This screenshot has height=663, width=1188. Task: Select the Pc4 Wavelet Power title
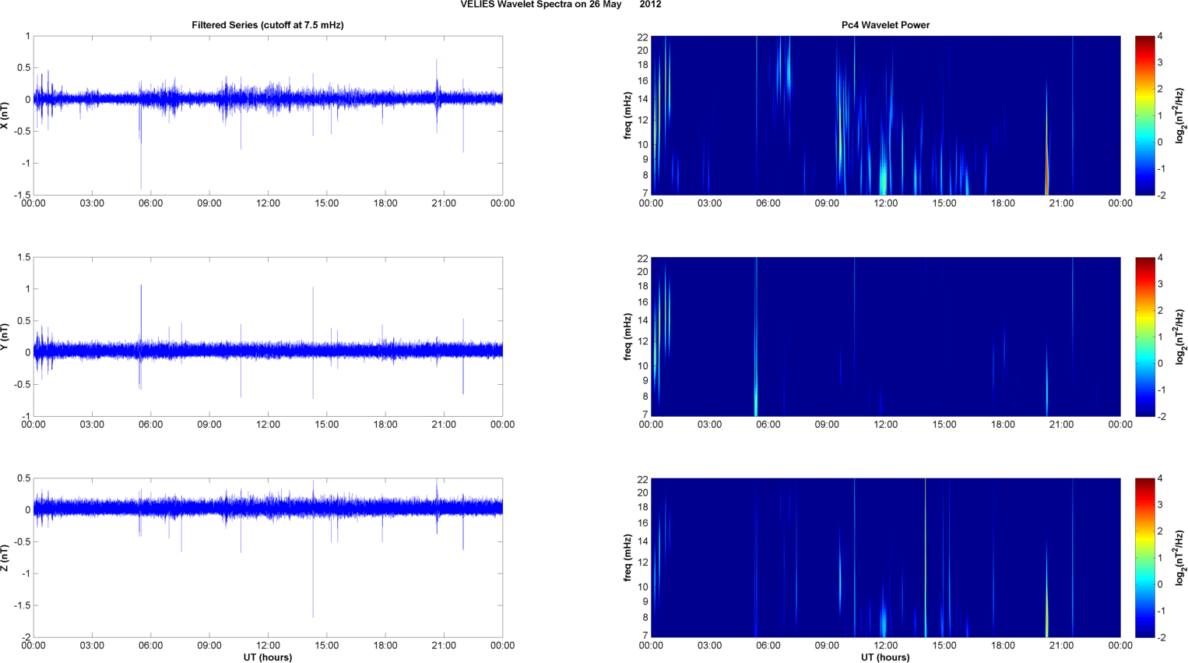click(885, 25)
